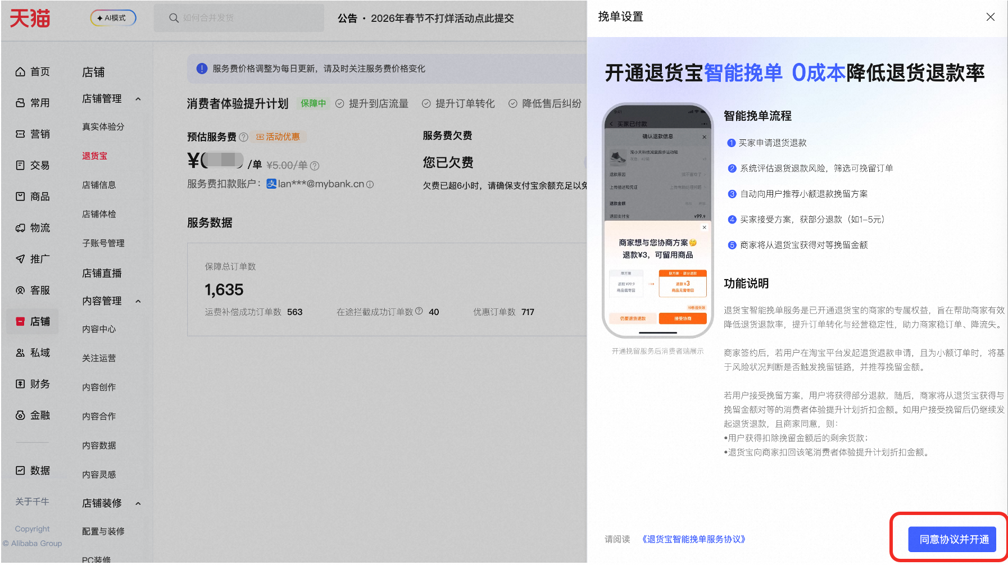Image resolution: width=1008 pixels, height=565 pixels.
Task: Open 关于千牛 link
Action: [32, 502]
